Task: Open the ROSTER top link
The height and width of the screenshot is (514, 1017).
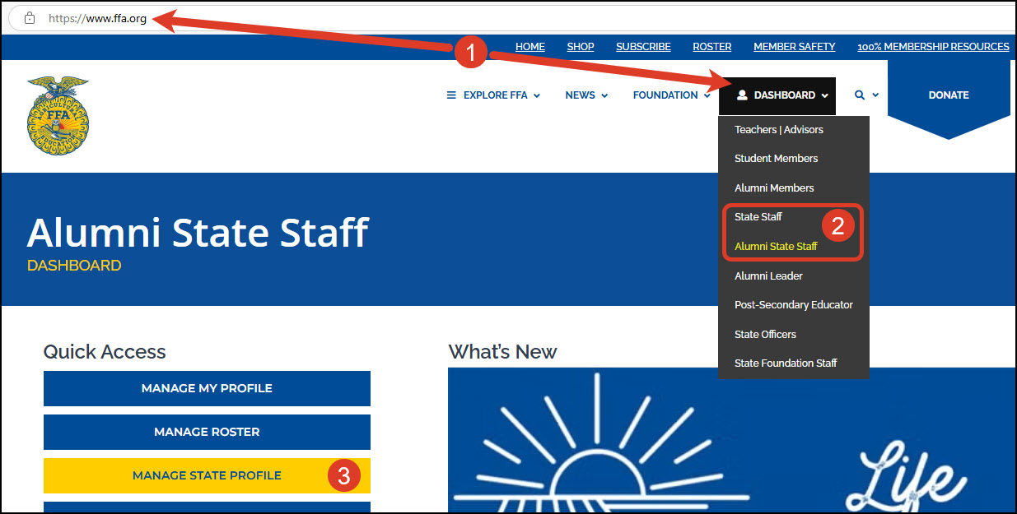Action: [712, 47]
